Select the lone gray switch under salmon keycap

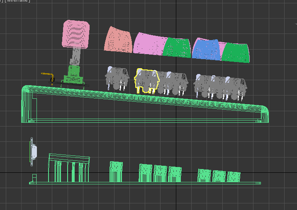click(117, 78)
